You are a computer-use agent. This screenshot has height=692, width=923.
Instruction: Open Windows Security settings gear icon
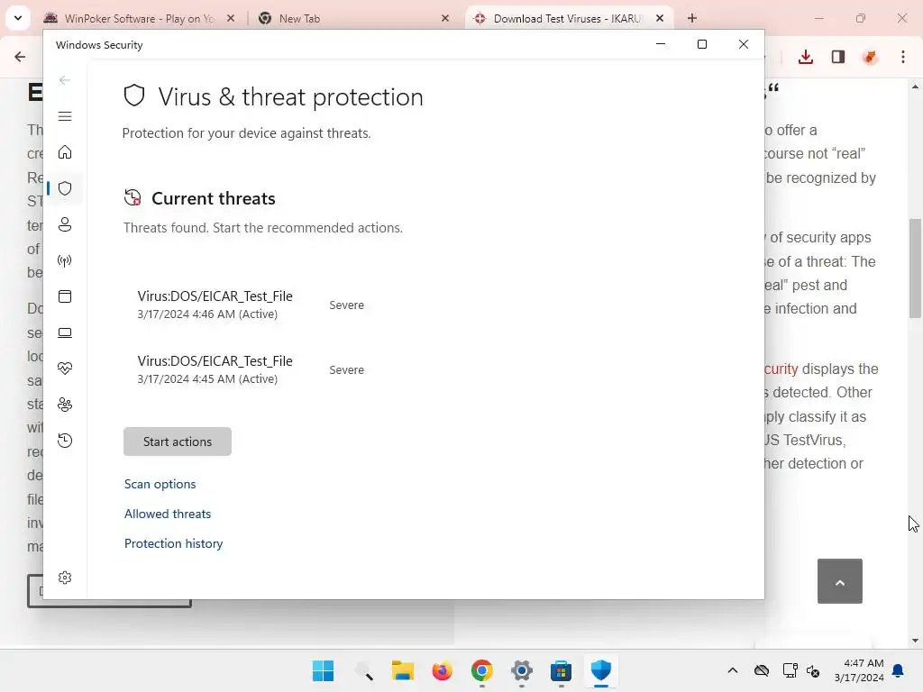point(65,578)
